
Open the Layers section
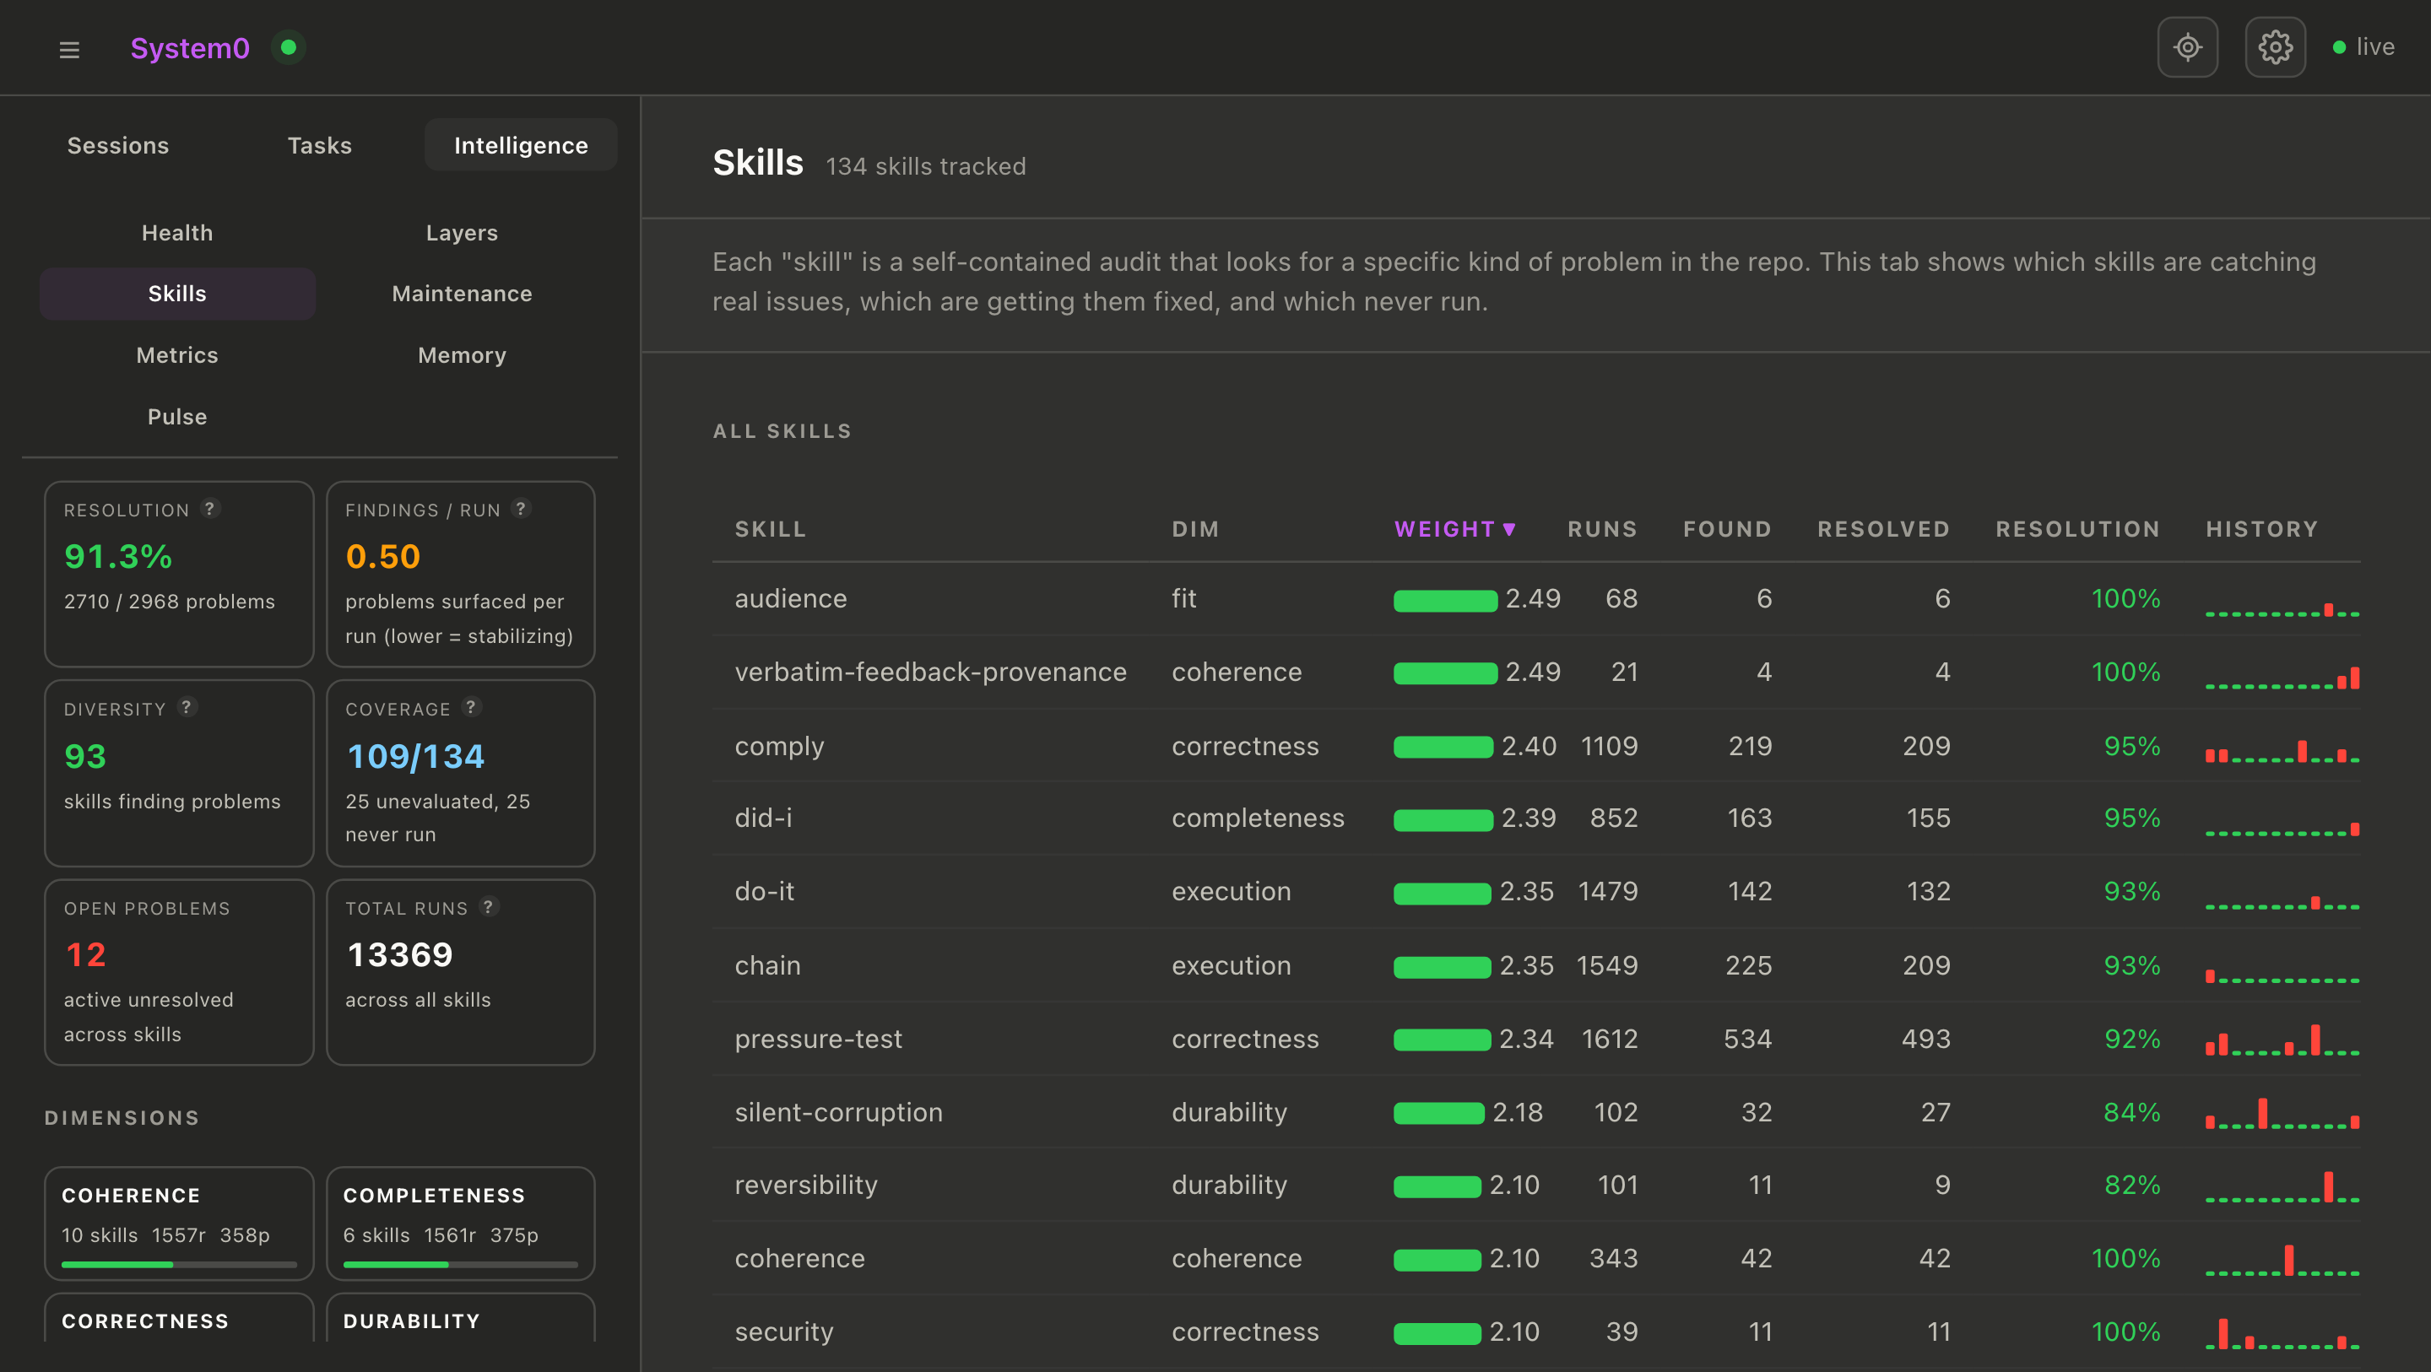coord(462,232)
